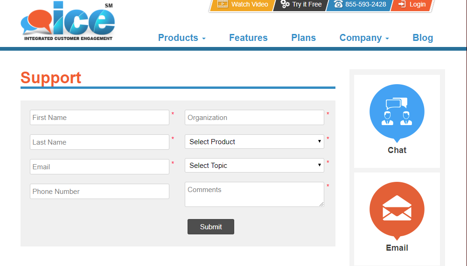
Task: Open the blue Chat bubble icon
Action: click(397, 112)
